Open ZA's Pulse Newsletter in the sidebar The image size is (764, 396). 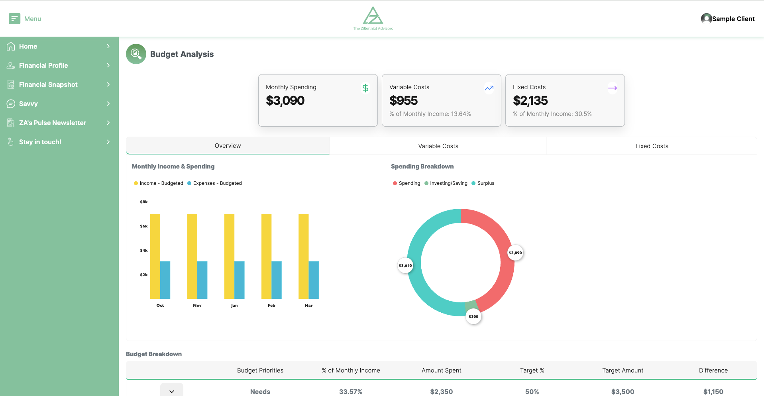(53, 123)
